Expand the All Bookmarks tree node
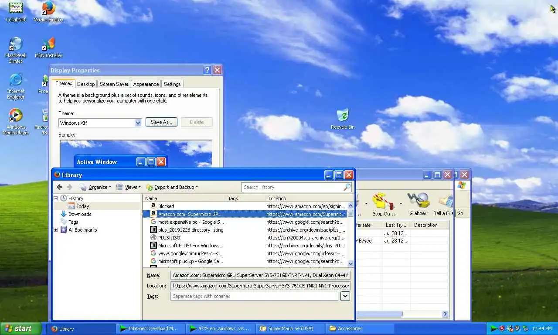The width and height of the screenshot is (558, 335). (x=56, y=230)
